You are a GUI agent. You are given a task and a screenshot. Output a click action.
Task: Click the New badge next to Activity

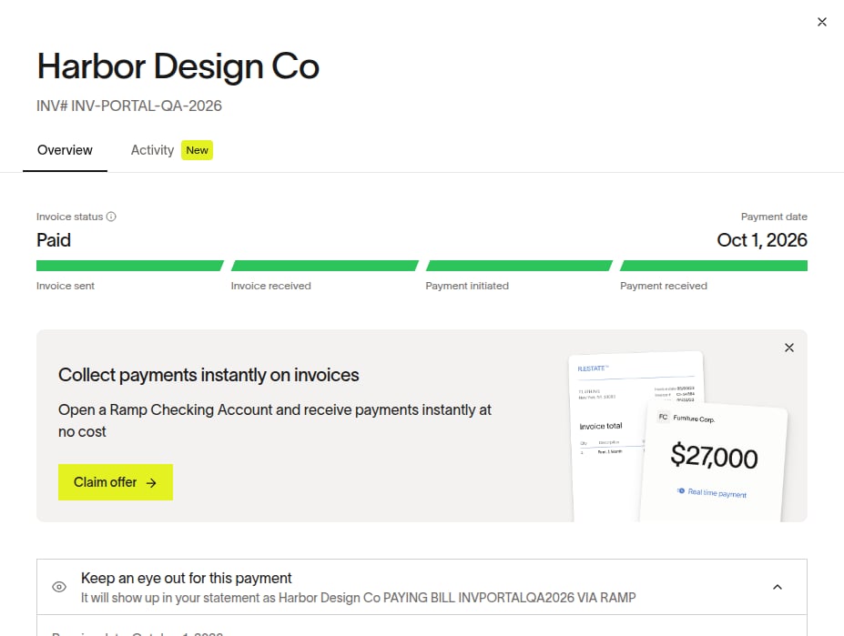click(197, 150)
